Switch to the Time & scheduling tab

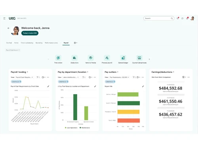point(27,43)
